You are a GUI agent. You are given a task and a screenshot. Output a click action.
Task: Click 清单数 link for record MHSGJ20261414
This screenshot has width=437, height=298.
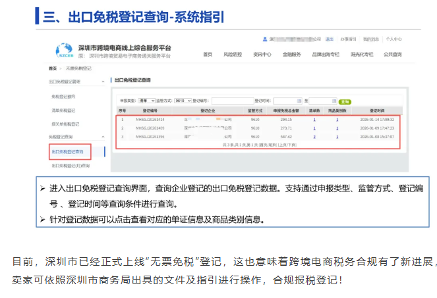[x=314, y=120]
